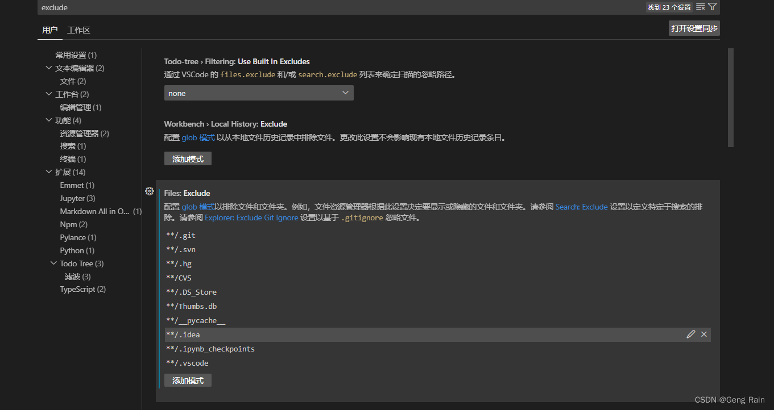Select 文件 (2) in the tree
This screenshot has width=774, height=410.
[x=73, y=81]
